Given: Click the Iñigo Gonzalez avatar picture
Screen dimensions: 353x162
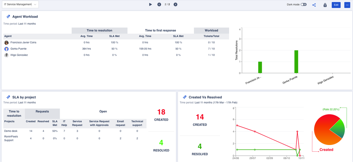Looking at the screenshot, I should pos(6,55).
